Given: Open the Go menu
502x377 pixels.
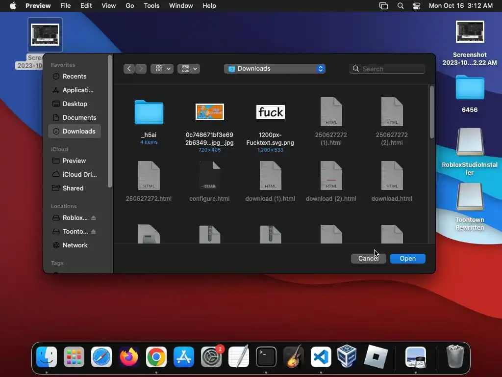Looking at the screenshot, I should coord(129,6).
